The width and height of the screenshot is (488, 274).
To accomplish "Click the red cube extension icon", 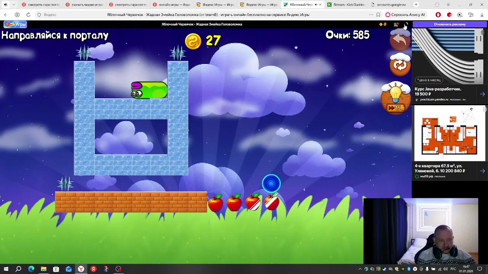I will [x=449, y=14].
